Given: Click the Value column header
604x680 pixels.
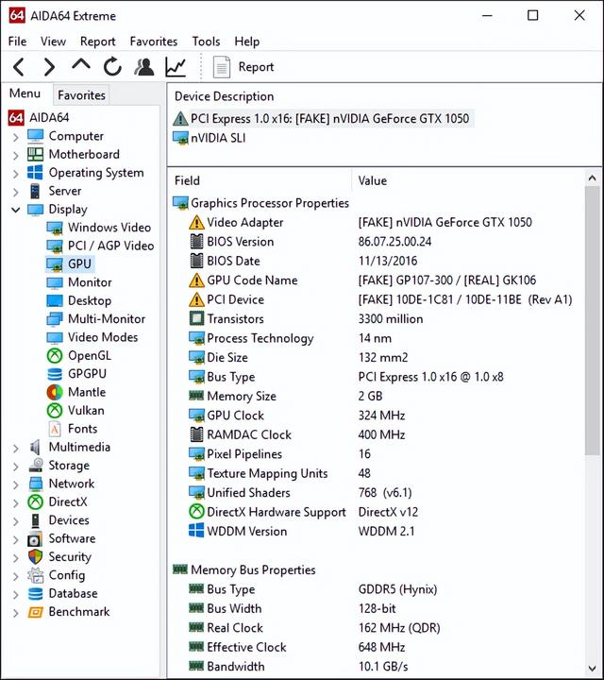Looking at the screenshot, I should click(x=373, y=180).
